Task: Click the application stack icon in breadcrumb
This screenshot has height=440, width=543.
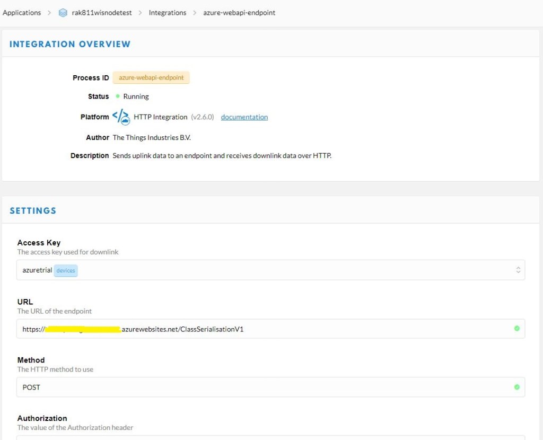Action: [x=63, y=13]
